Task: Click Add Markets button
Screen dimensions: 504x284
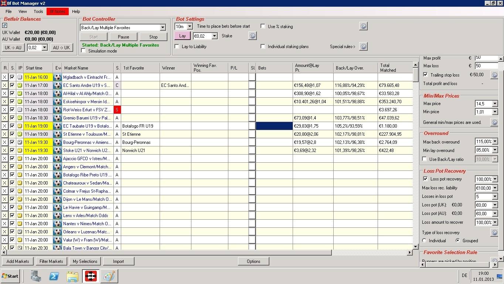Action: point(18,261)
